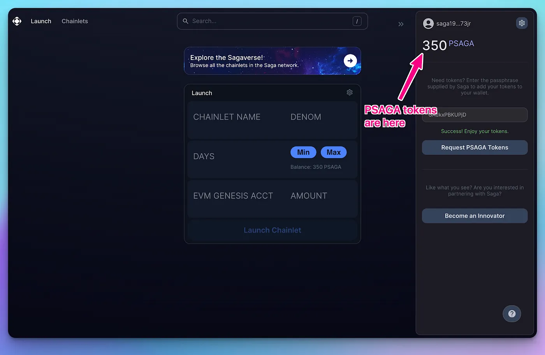Click the Amount field

(x=309, y=196)
